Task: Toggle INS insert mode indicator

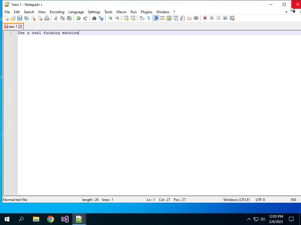Action: click(294, 200)
